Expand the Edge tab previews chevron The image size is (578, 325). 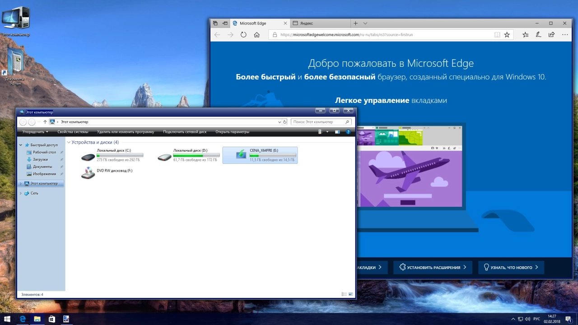click(x=365, y=23)
